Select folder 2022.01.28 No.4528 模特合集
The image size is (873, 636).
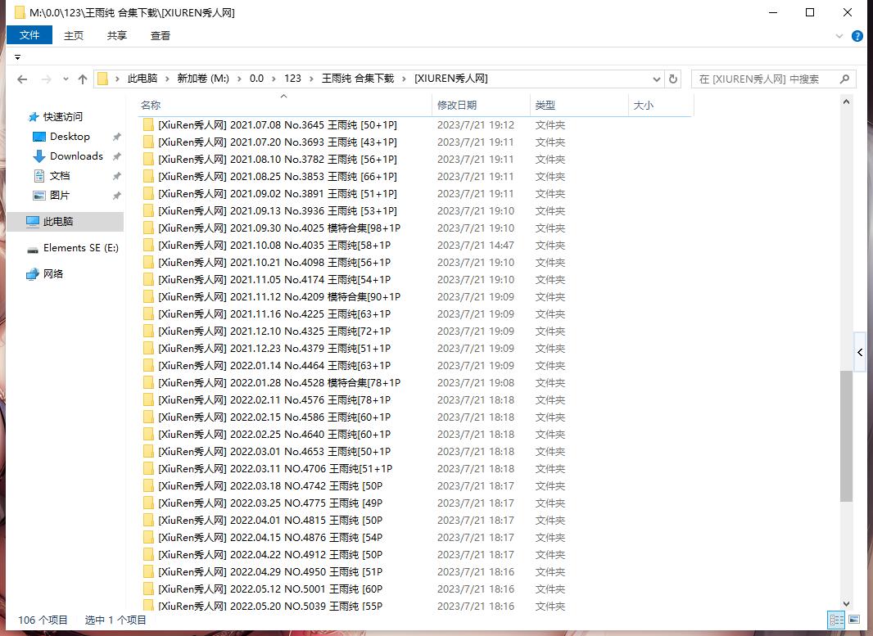279,383
